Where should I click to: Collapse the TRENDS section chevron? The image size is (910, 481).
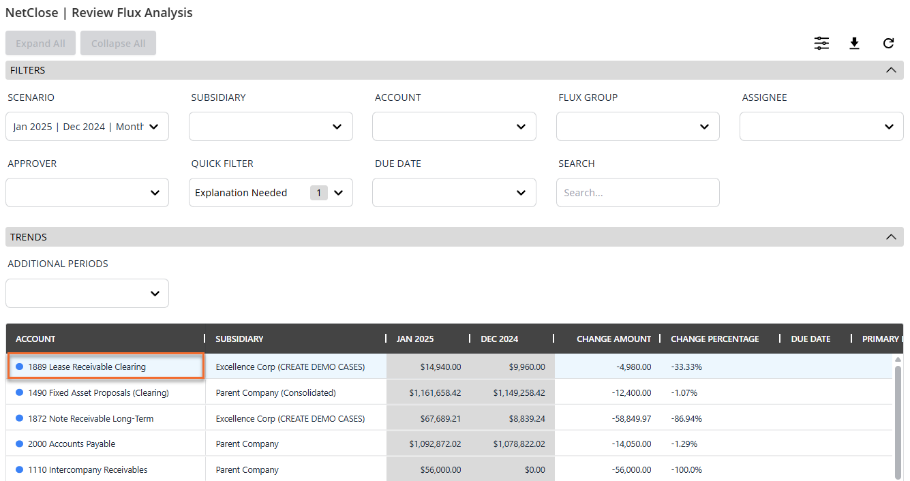(x=890, y=237)
